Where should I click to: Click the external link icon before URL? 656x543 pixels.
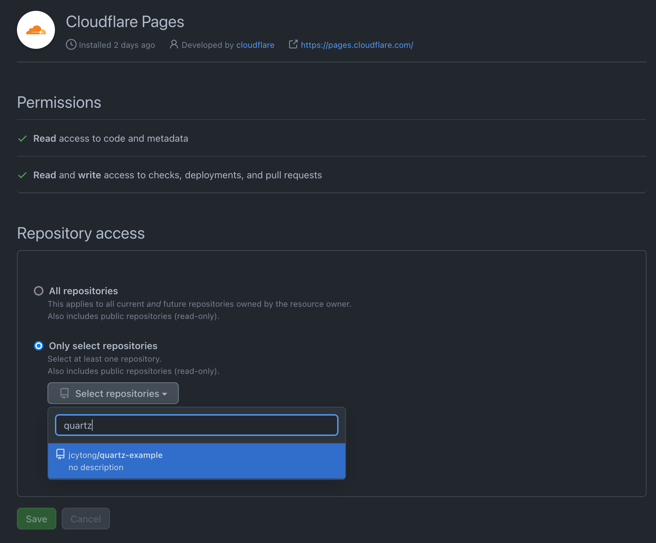point(293,44)
